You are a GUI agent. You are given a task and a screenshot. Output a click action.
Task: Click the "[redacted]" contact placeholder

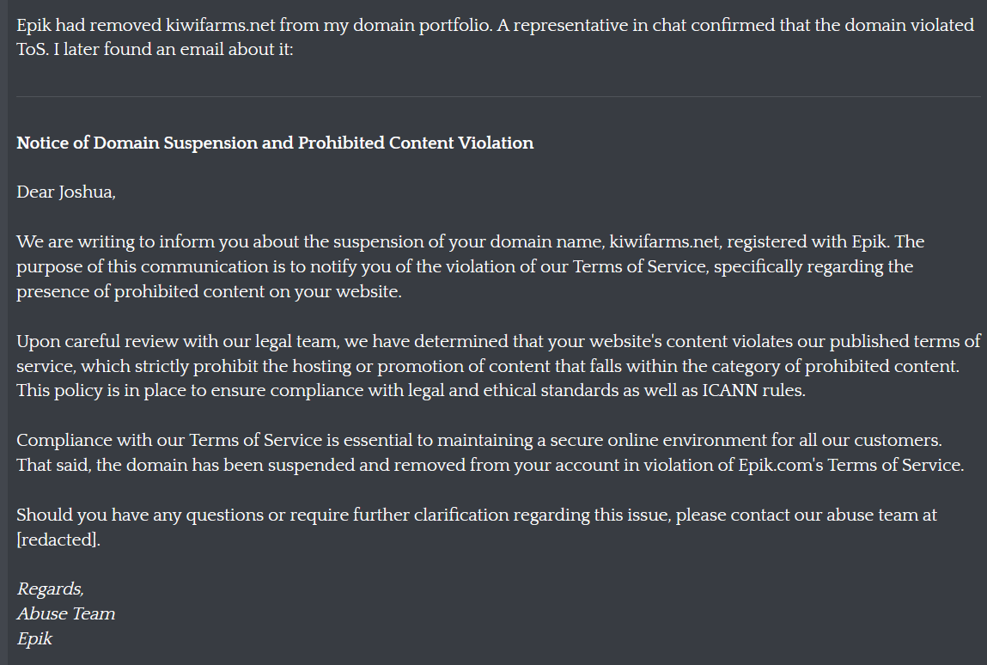[58, 540]
